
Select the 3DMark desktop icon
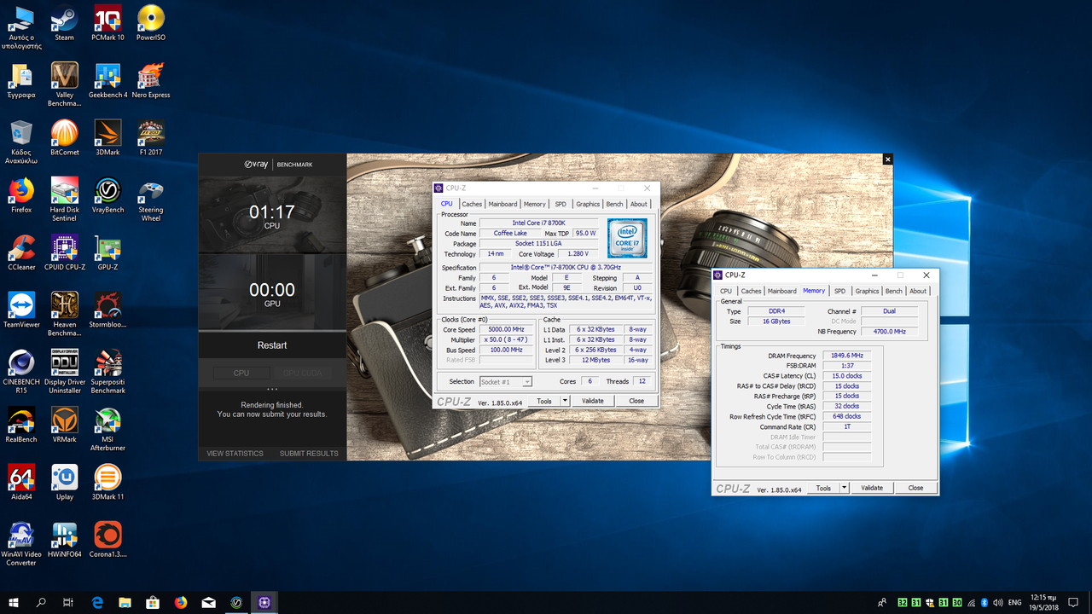tap(107, 137)
